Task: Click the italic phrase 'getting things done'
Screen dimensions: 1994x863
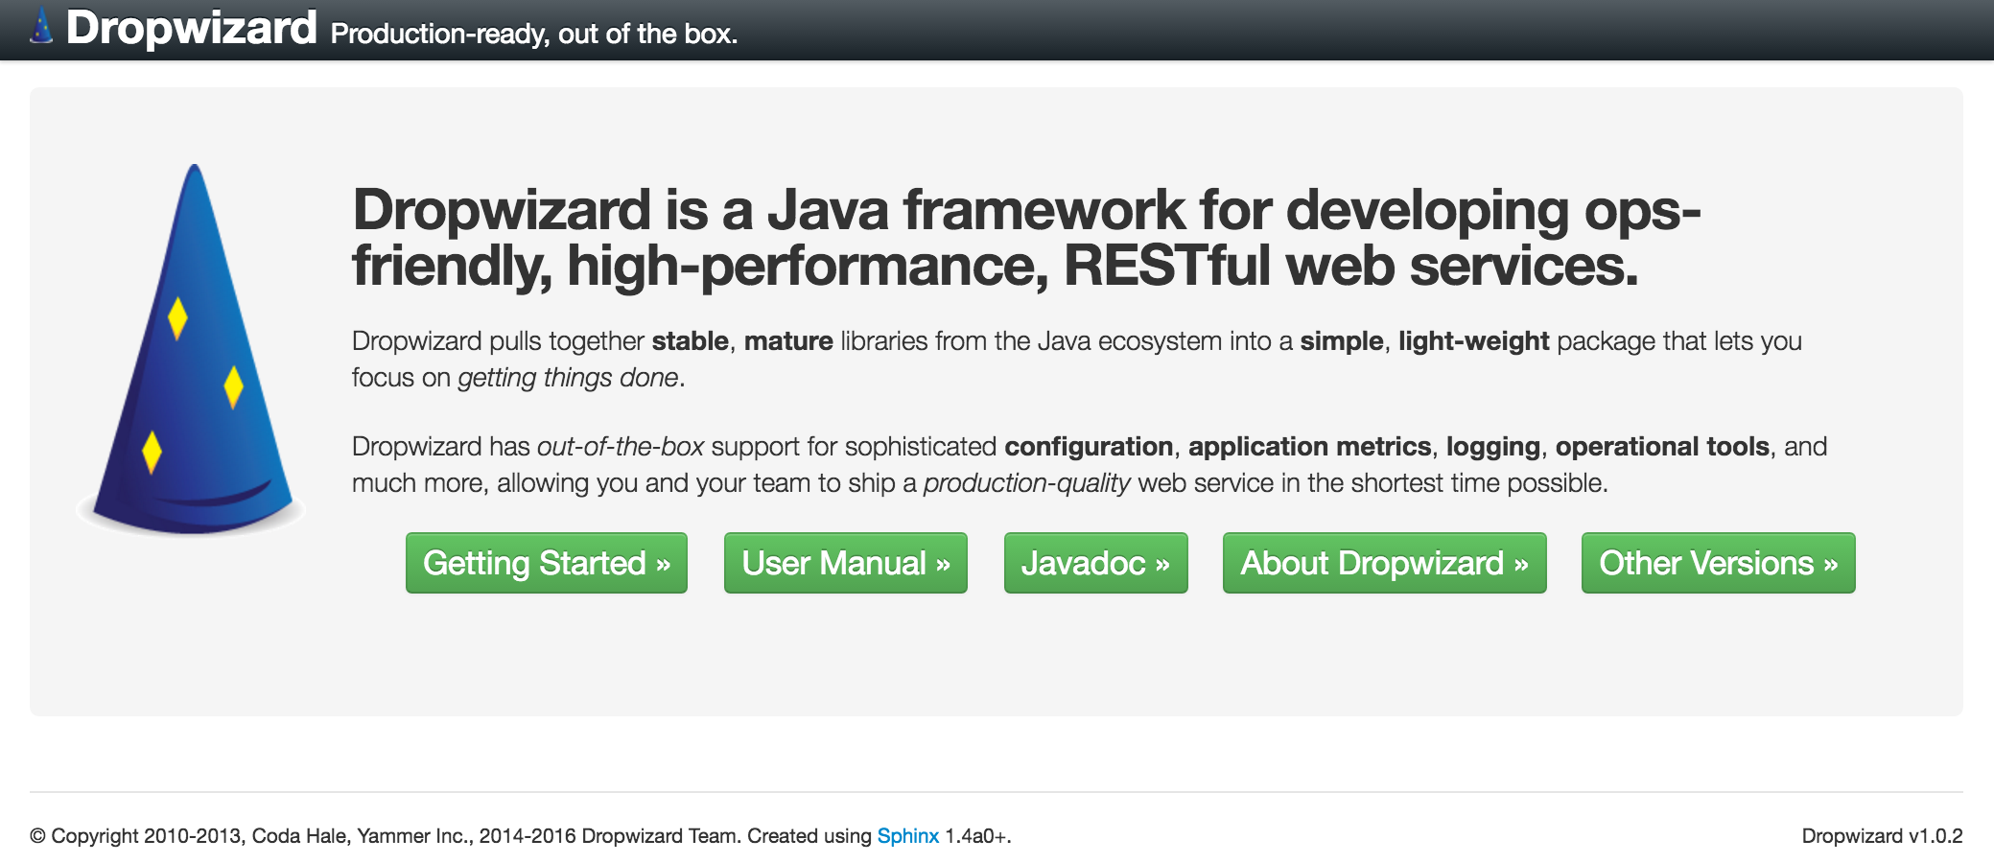Action: pos(568,378)
